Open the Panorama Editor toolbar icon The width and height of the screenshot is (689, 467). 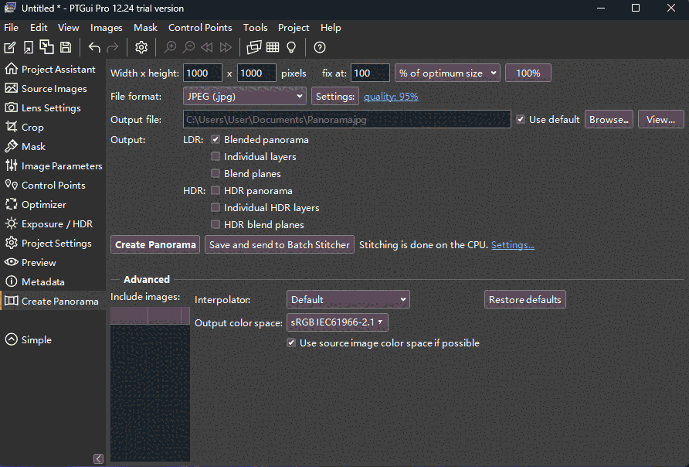(x=253, y=47)
